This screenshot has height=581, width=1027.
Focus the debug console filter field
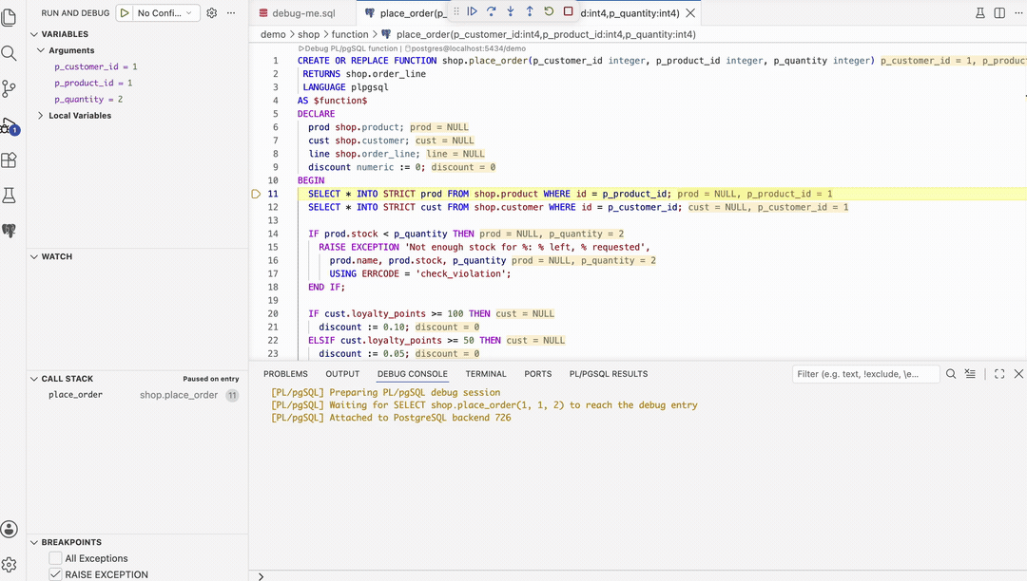tap(865, 374)
